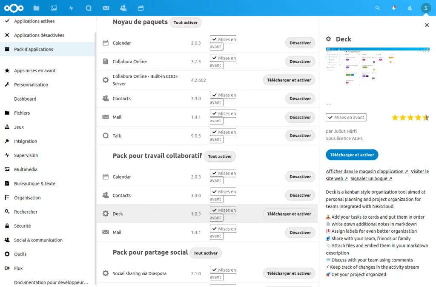The height and width of the screenshot is (287, 436).
Task: Open the Calendar app in the top bar
Action: click(x=141, y=8)
